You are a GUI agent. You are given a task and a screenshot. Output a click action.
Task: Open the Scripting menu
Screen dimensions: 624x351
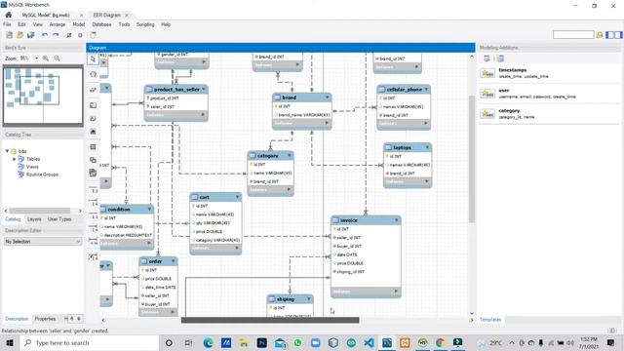(x=145, y=24)
